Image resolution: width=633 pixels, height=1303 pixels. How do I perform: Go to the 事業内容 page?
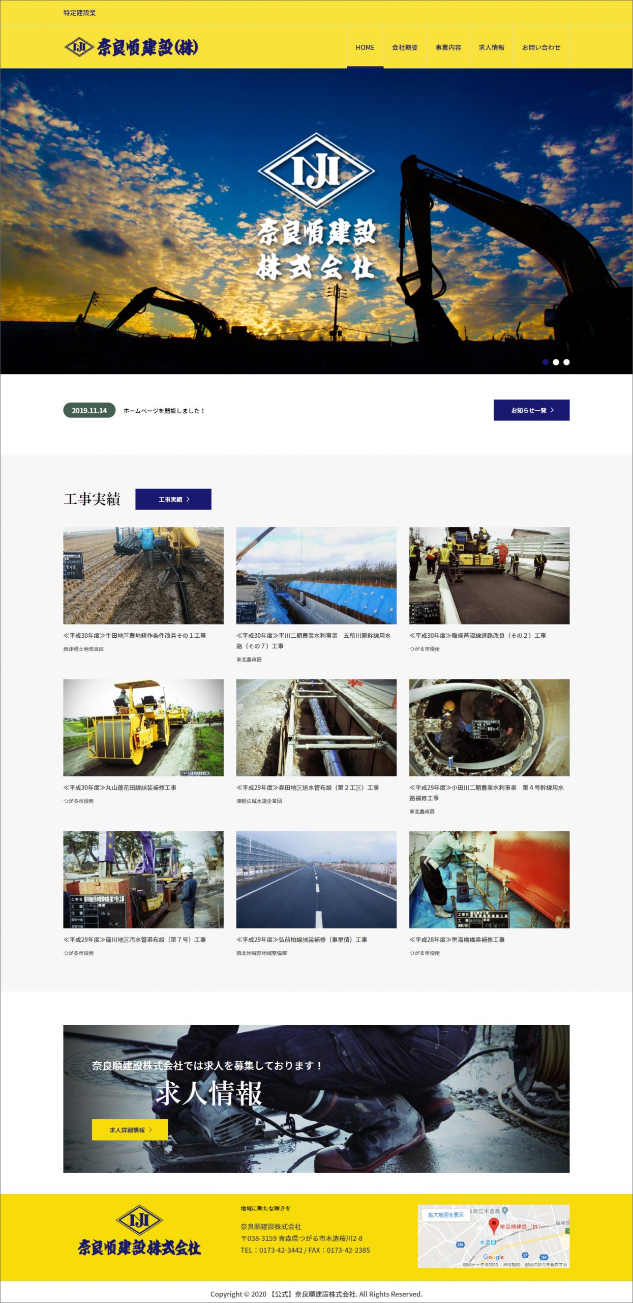click(x=448, y=47)
